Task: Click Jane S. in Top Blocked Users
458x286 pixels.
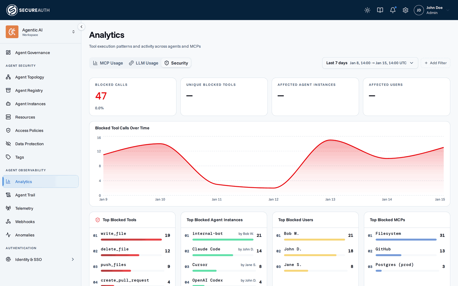Action: pos(293,265)
